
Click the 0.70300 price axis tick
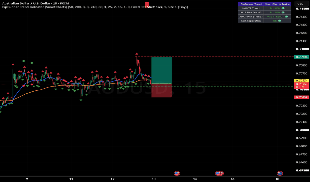[302, 106]
